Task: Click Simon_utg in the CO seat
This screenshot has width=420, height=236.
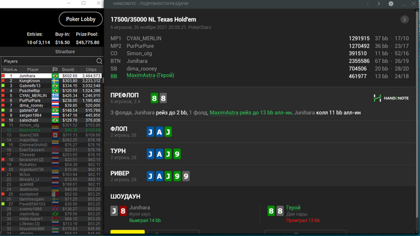Action: 139,53
